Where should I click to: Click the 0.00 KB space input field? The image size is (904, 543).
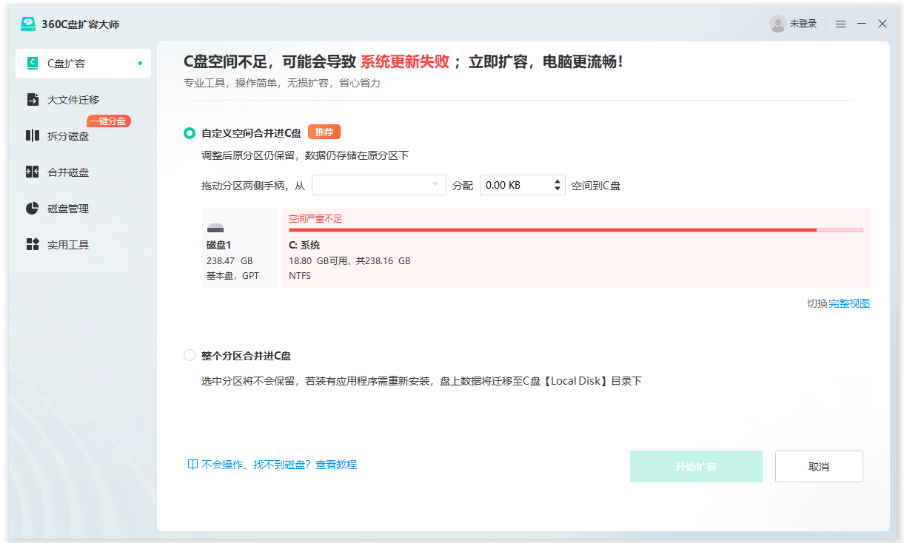[x=515, y=184]
